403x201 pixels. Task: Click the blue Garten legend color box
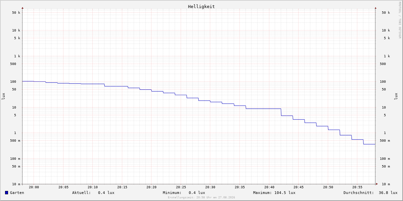click(x=6, y=193)
